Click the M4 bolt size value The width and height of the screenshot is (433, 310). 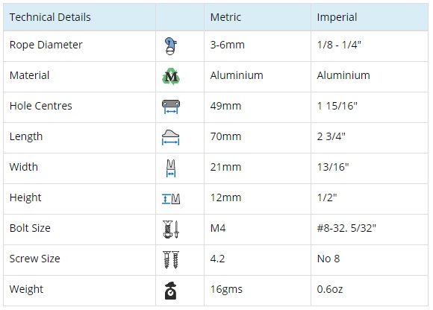pos(218,228)
